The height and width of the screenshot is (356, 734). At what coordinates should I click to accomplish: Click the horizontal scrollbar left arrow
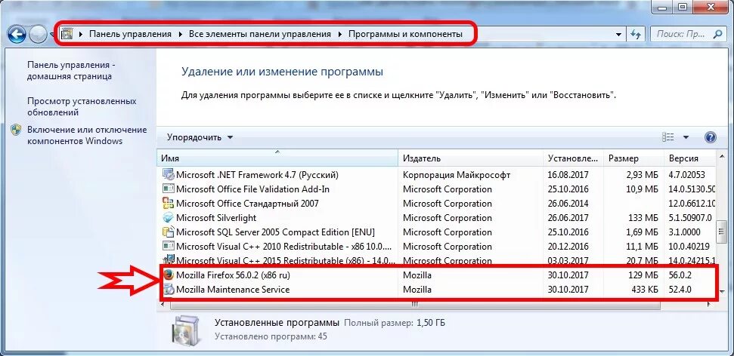162,304
